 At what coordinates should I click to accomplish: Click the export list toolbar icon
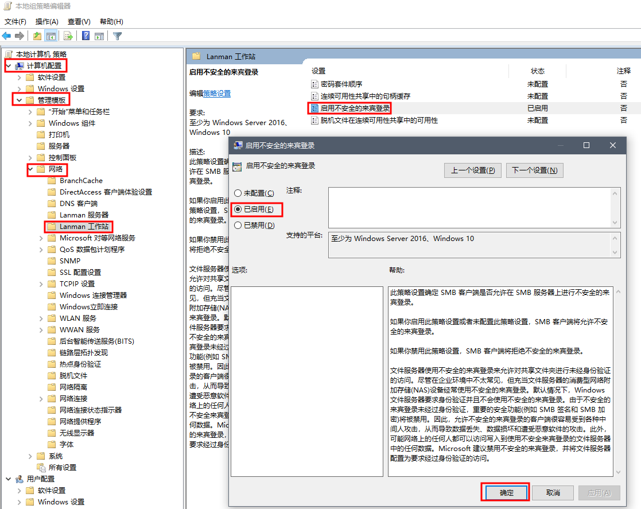[68, 36]
